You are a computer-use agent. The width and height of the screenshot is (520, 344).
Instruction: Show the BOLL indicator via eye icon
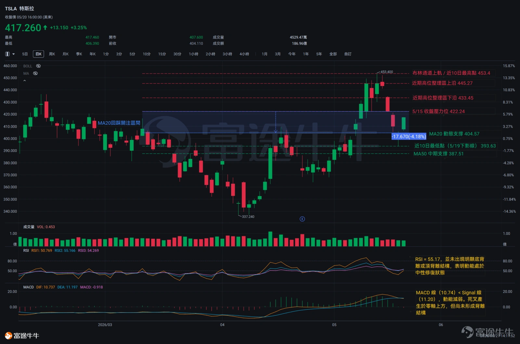coord(38,66)
